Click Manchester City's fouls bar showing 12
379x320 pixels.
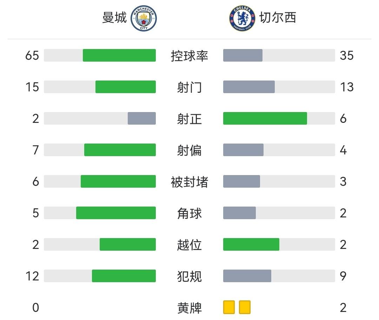click(x=124, y=276)
